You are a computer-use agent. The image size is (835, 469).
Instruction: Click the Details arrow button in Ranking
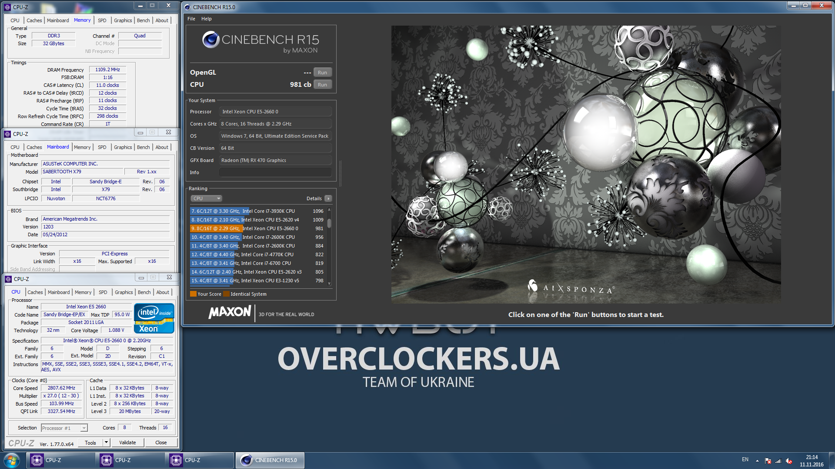pos(328,198)
